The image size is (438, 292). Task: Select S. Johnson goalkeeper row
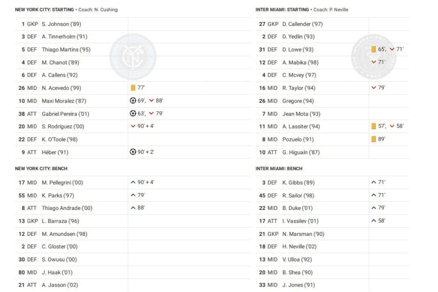61,24
